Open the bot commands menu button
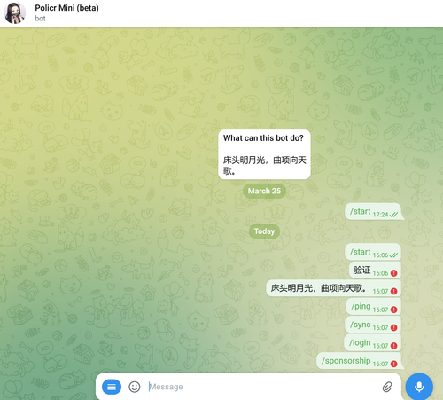443x400 pixels. pos(112,387)
